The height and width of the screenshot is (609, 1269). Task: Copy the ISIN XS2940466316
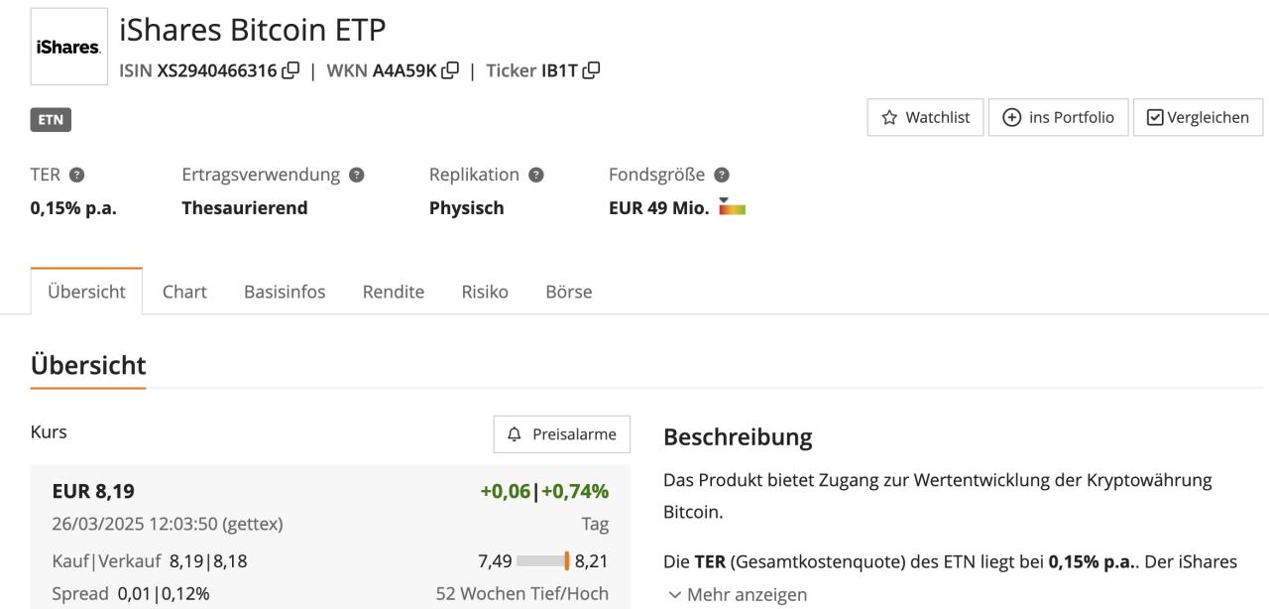point(290,70)
